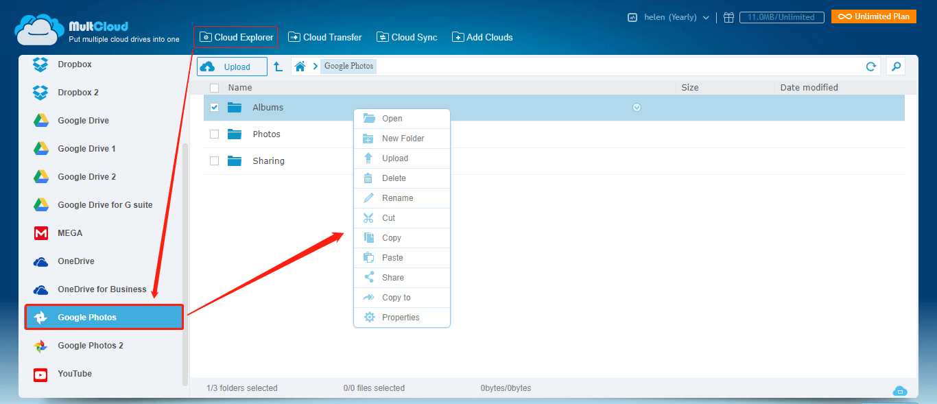Viewport: 937px width, 404px height.
Task: Select Copy in the context menu
Action: point(402,238)
